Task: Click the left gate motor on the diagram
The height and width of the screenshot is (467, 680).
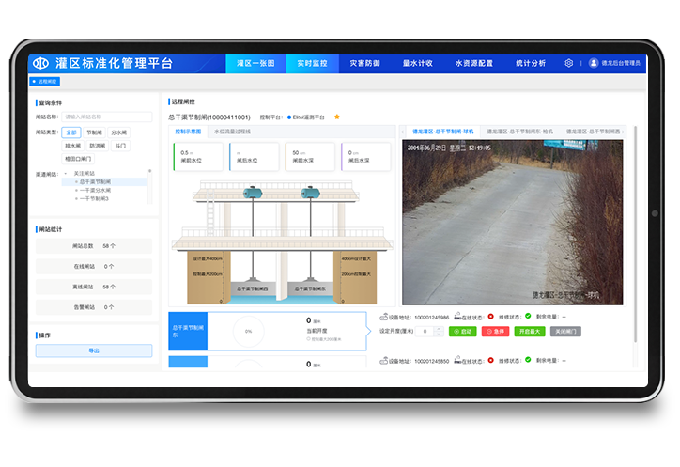Action: pyautogui.click(x=254, y=193)
